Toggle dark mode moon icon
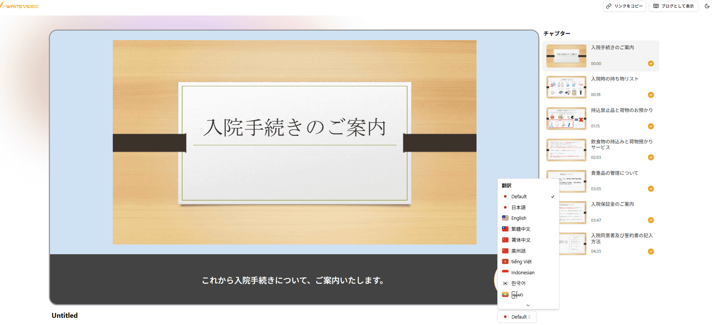Viewport: 718px width, 325px height. 707,6
